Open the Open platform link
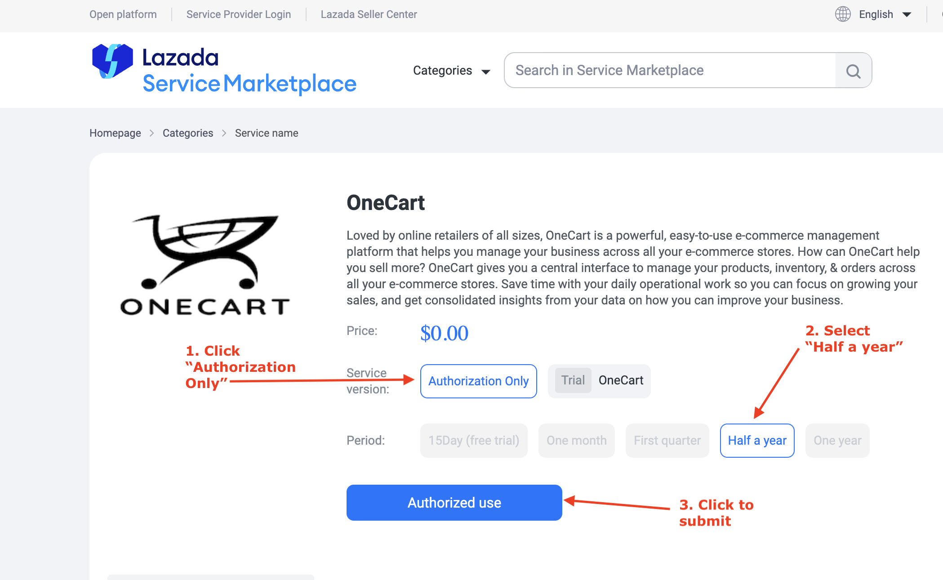Screen dimensions: 943x580 (x=123, y=14)
